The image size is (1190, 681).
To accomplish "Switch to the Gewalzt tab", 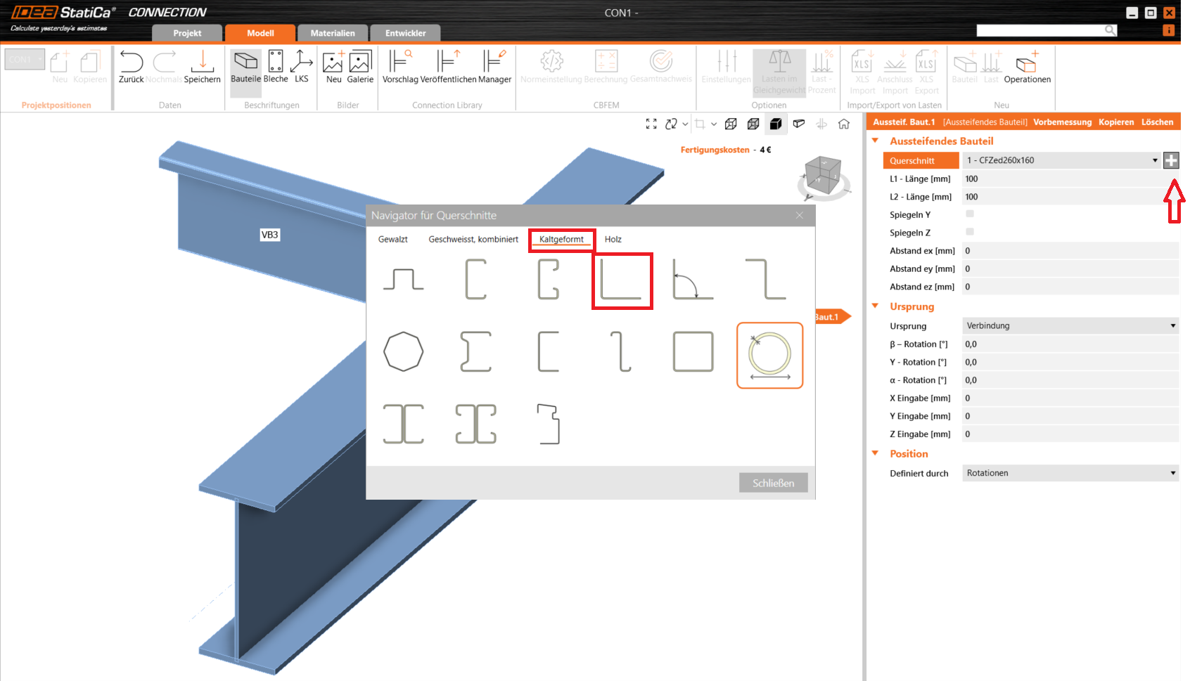I will (392, 240).
